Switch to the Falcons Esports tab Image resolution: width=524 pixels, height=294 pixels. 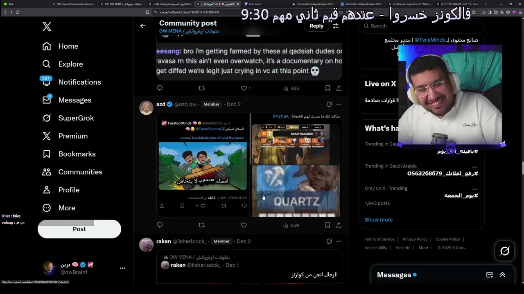pos(410,4)
